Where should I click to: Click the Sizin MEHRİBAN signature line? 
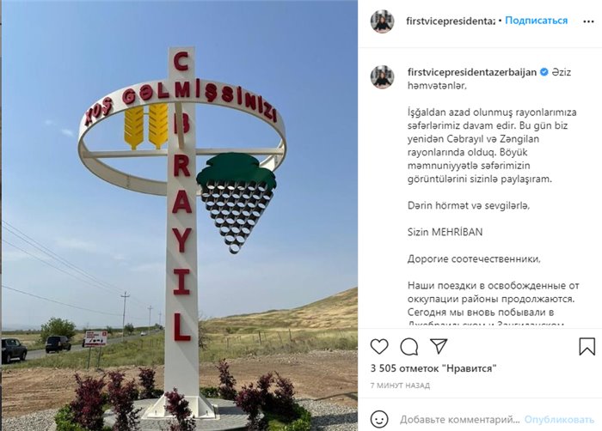coord(445,232)
